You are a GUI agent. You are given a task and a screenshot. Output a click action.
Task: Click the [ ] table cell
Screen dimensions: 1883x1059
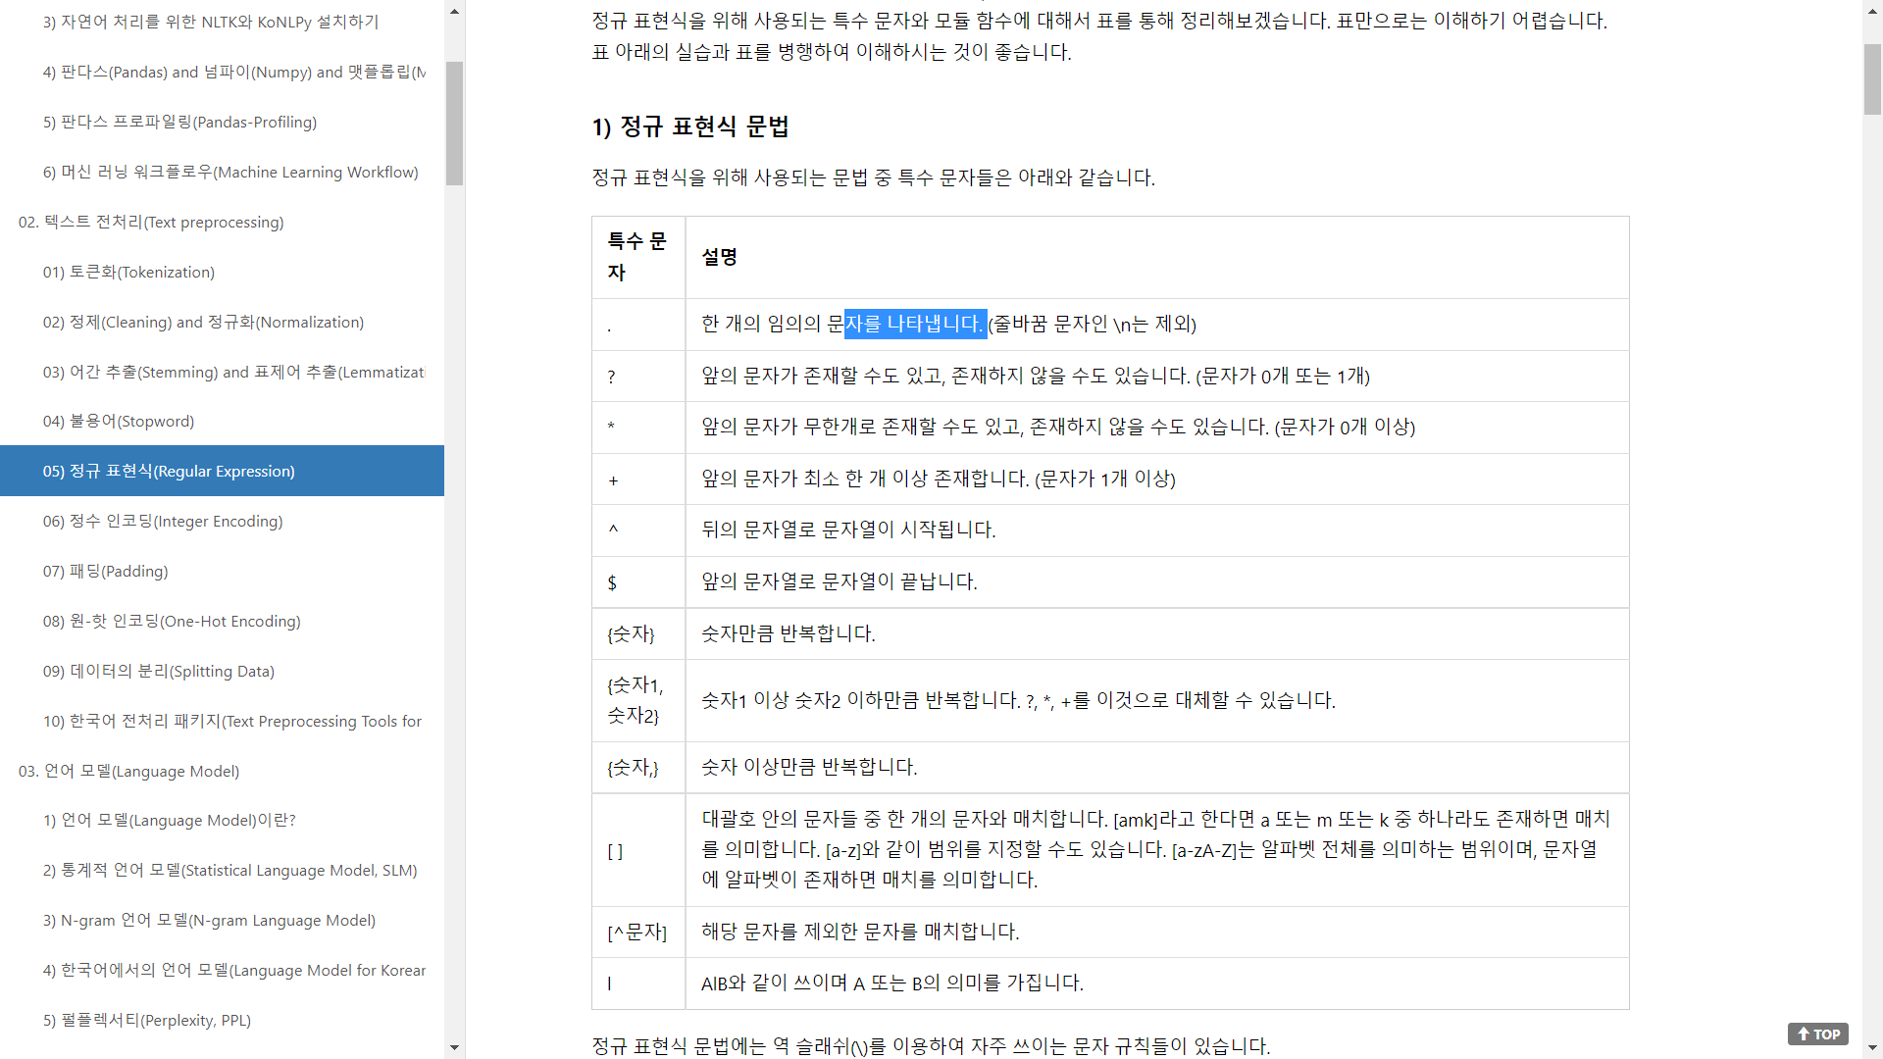click(638, 850)
